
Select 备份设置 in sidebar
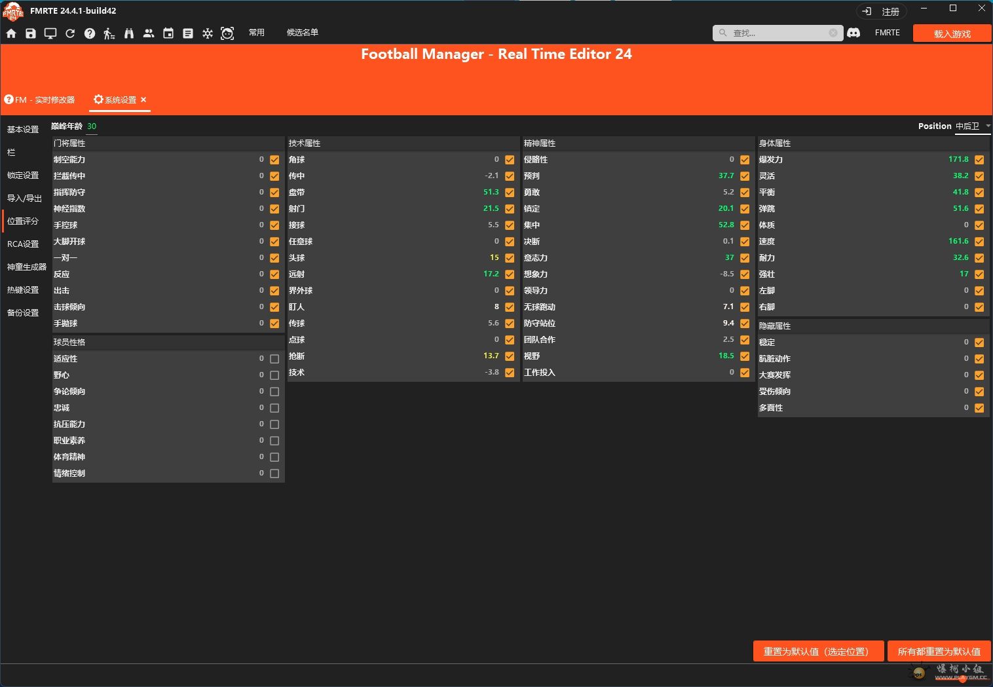23,313
